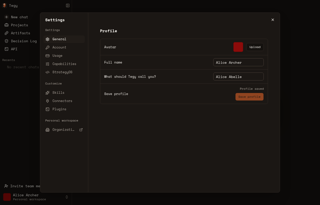Open the StrategyOS settings tab

[64, 72]
